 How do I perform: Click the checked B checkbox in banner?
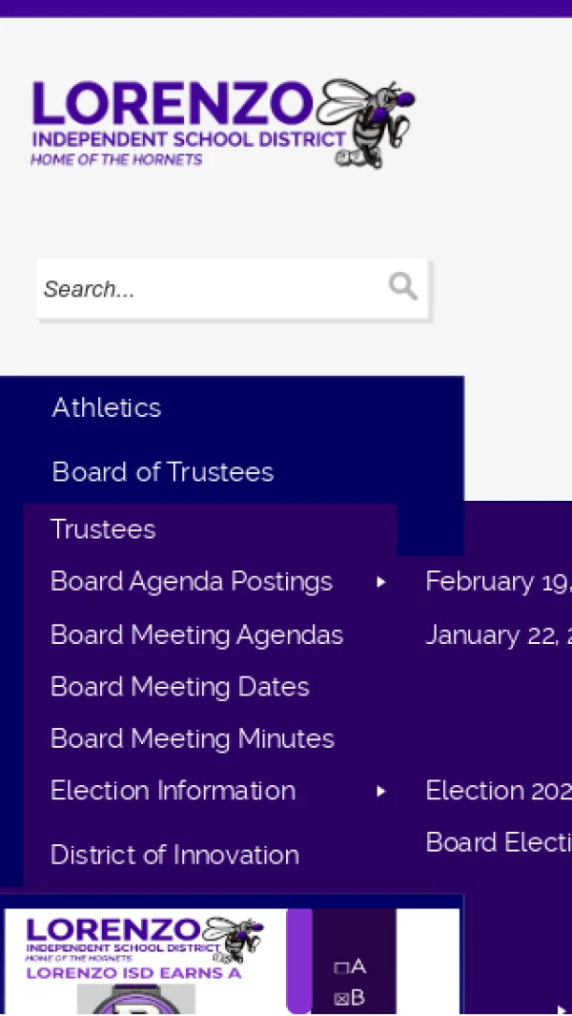[341, 999]
